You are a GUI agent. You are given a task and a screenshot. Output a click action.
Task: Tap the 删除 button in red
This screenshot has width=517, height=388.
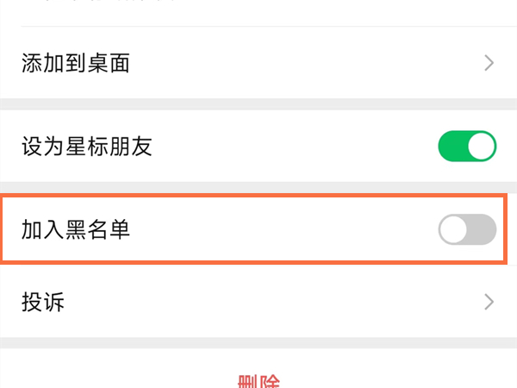[258, 381]
